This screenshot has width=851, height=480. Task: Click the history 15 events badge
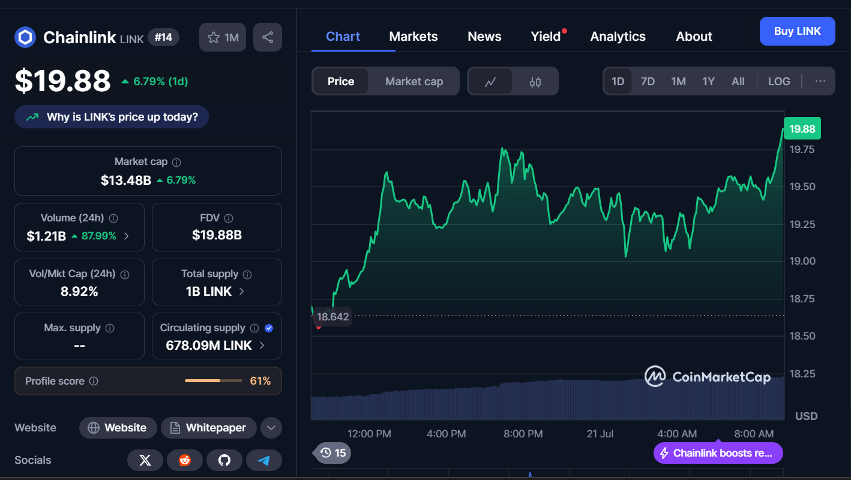pos(332,453)
